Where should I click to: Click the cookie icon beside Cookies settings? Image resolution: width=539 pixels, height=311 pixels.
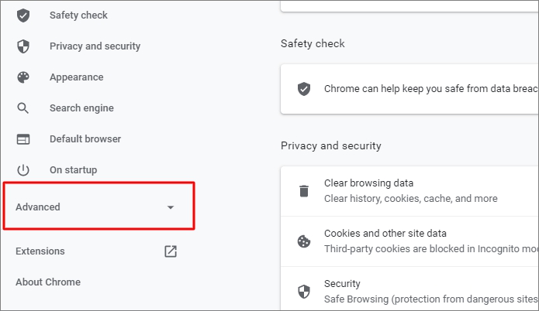[304, 241]
